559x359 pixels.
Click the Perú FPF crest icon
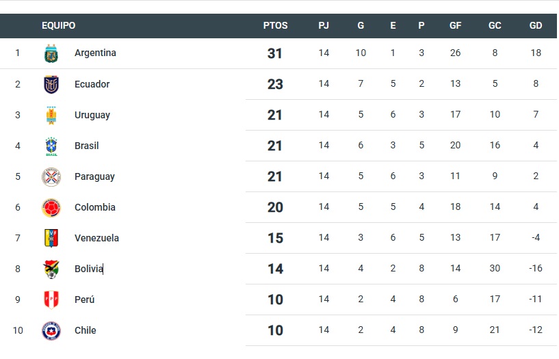pyautogui.click(x=51, y=300)
